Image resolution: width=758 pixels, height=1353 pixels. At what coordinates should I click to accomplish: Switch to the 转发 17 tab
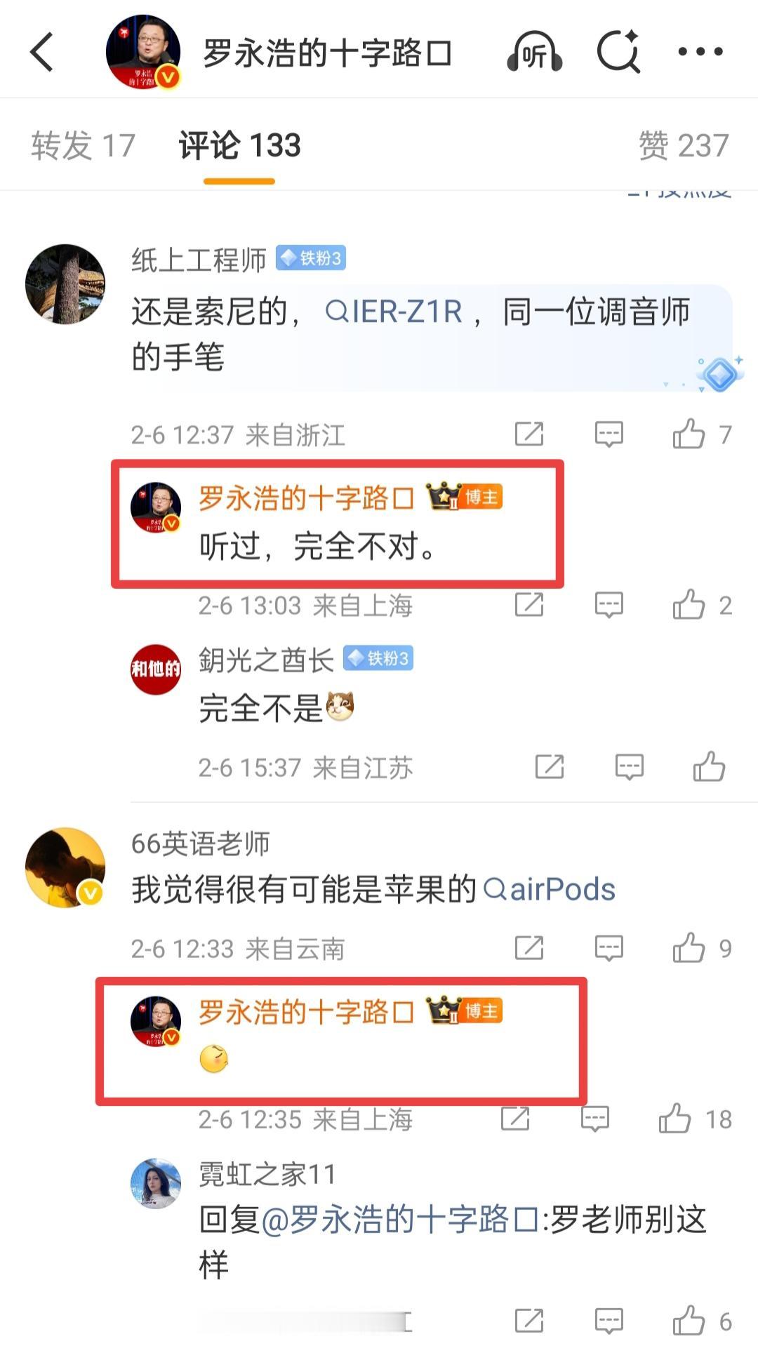pyautogui.click(x=83, y=146)
